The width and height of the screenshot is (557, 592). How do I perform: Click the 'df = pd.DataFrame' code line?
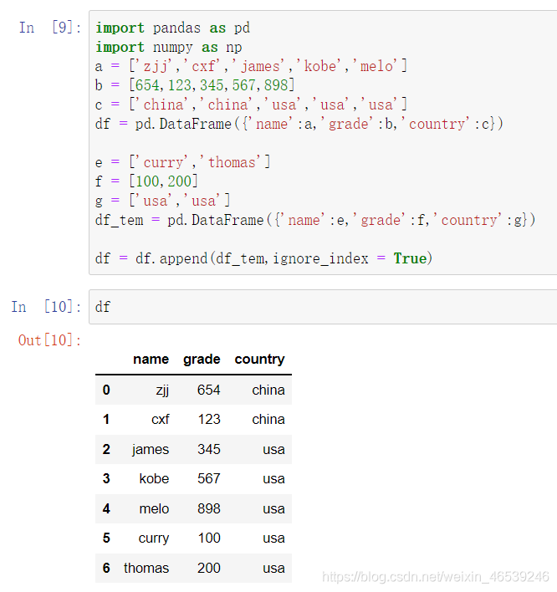[299, 124]
